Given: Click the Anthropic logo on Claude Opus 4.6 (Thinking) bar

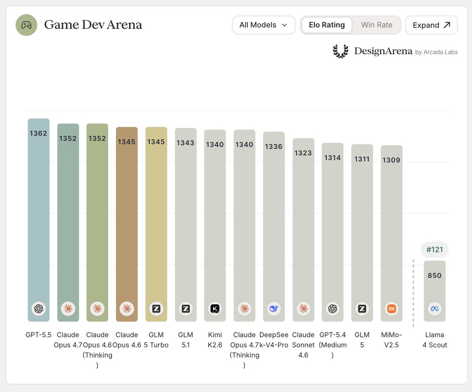Looking at the screenshot, I should 97,309.
